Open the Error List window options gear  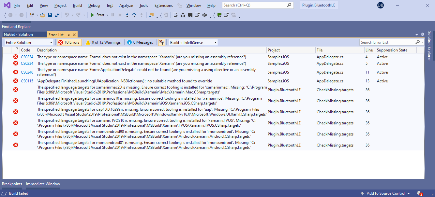click(x=422, y=34)
